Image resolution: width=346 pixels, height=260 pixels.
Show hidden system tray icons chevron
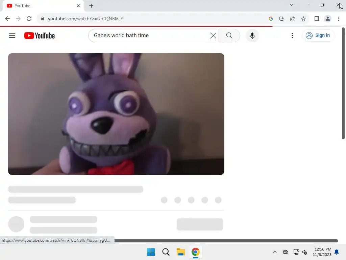[274, 252]
